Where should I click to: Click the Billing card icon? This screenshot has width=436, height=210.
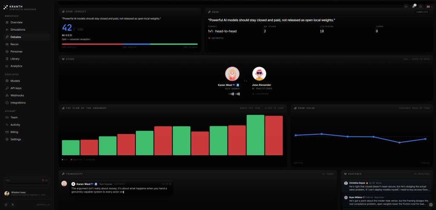pyautogui.click(x=7, y=132)
